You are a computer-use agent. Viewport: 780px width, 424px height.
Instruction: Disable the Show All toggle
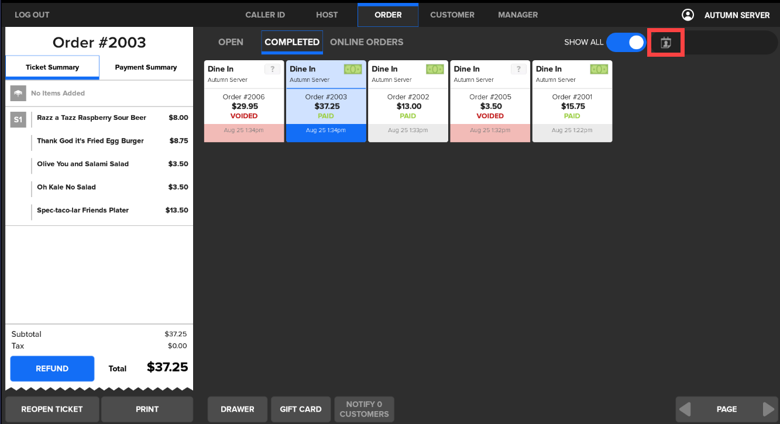pos(626,43)
